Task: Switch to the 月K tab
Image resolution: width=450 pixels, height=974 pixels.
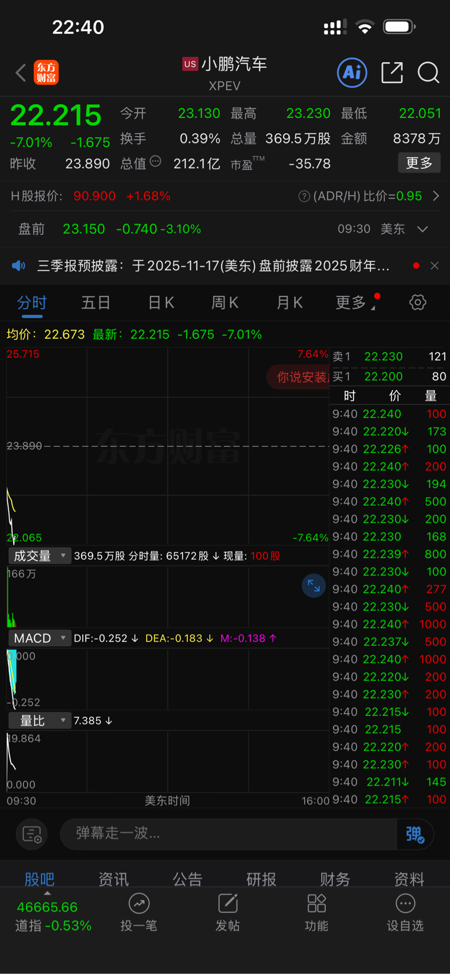Action: 289,302
